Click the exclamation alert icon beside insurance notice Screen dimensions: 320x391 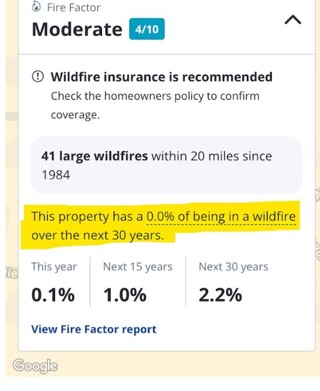pyautogui.click(x=38, y=76)
